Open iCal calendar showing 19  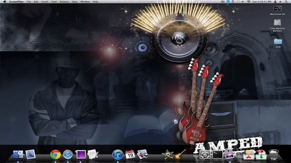(x=130, y=154)
